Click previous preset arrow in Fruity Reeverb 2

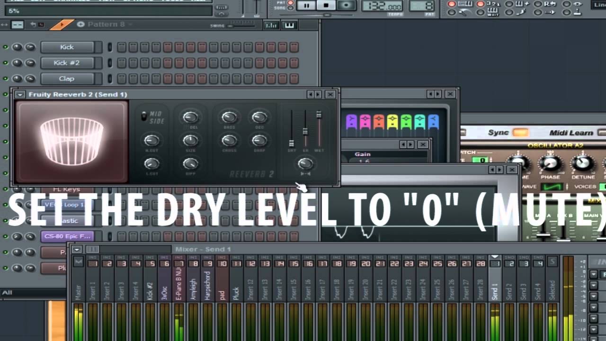tap(311, 94)
